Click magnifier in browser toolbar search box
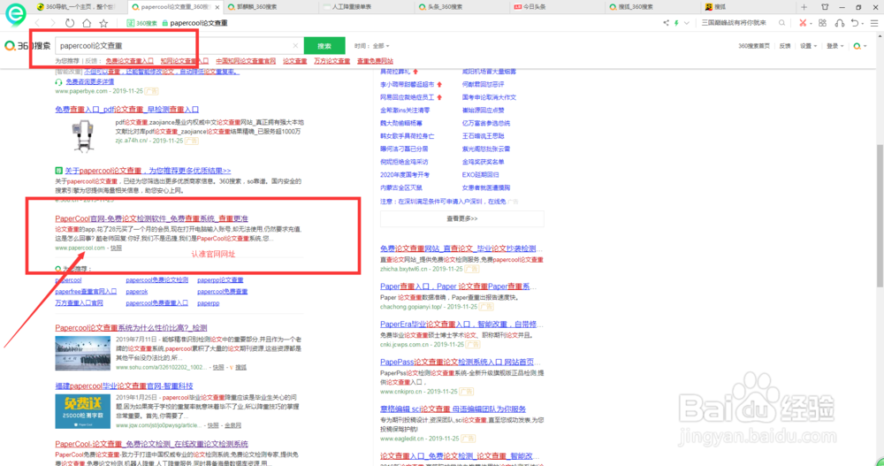This screenshot has height=466, width=884. coord(781,23)
